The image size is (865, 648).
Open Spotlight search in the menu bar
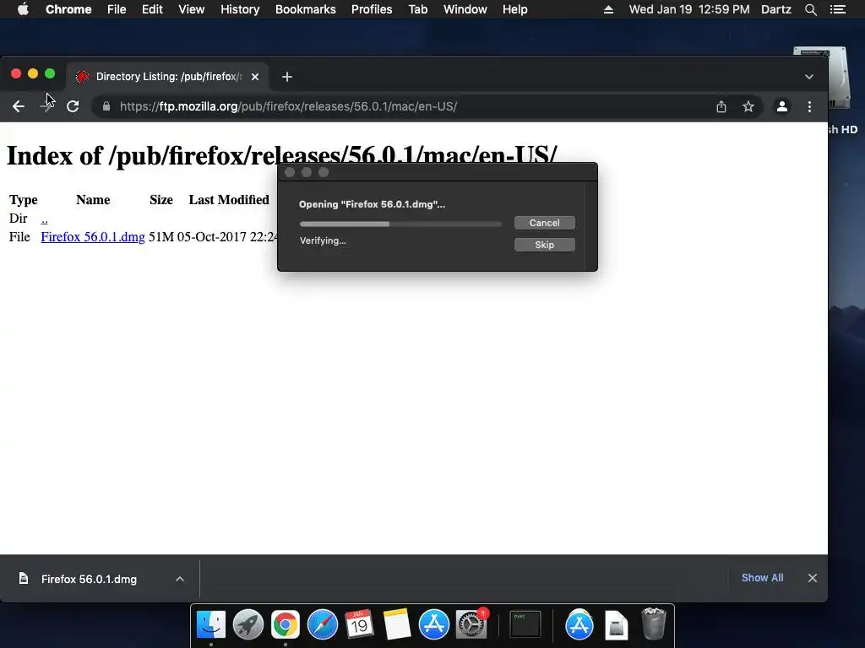coord(810,9)
